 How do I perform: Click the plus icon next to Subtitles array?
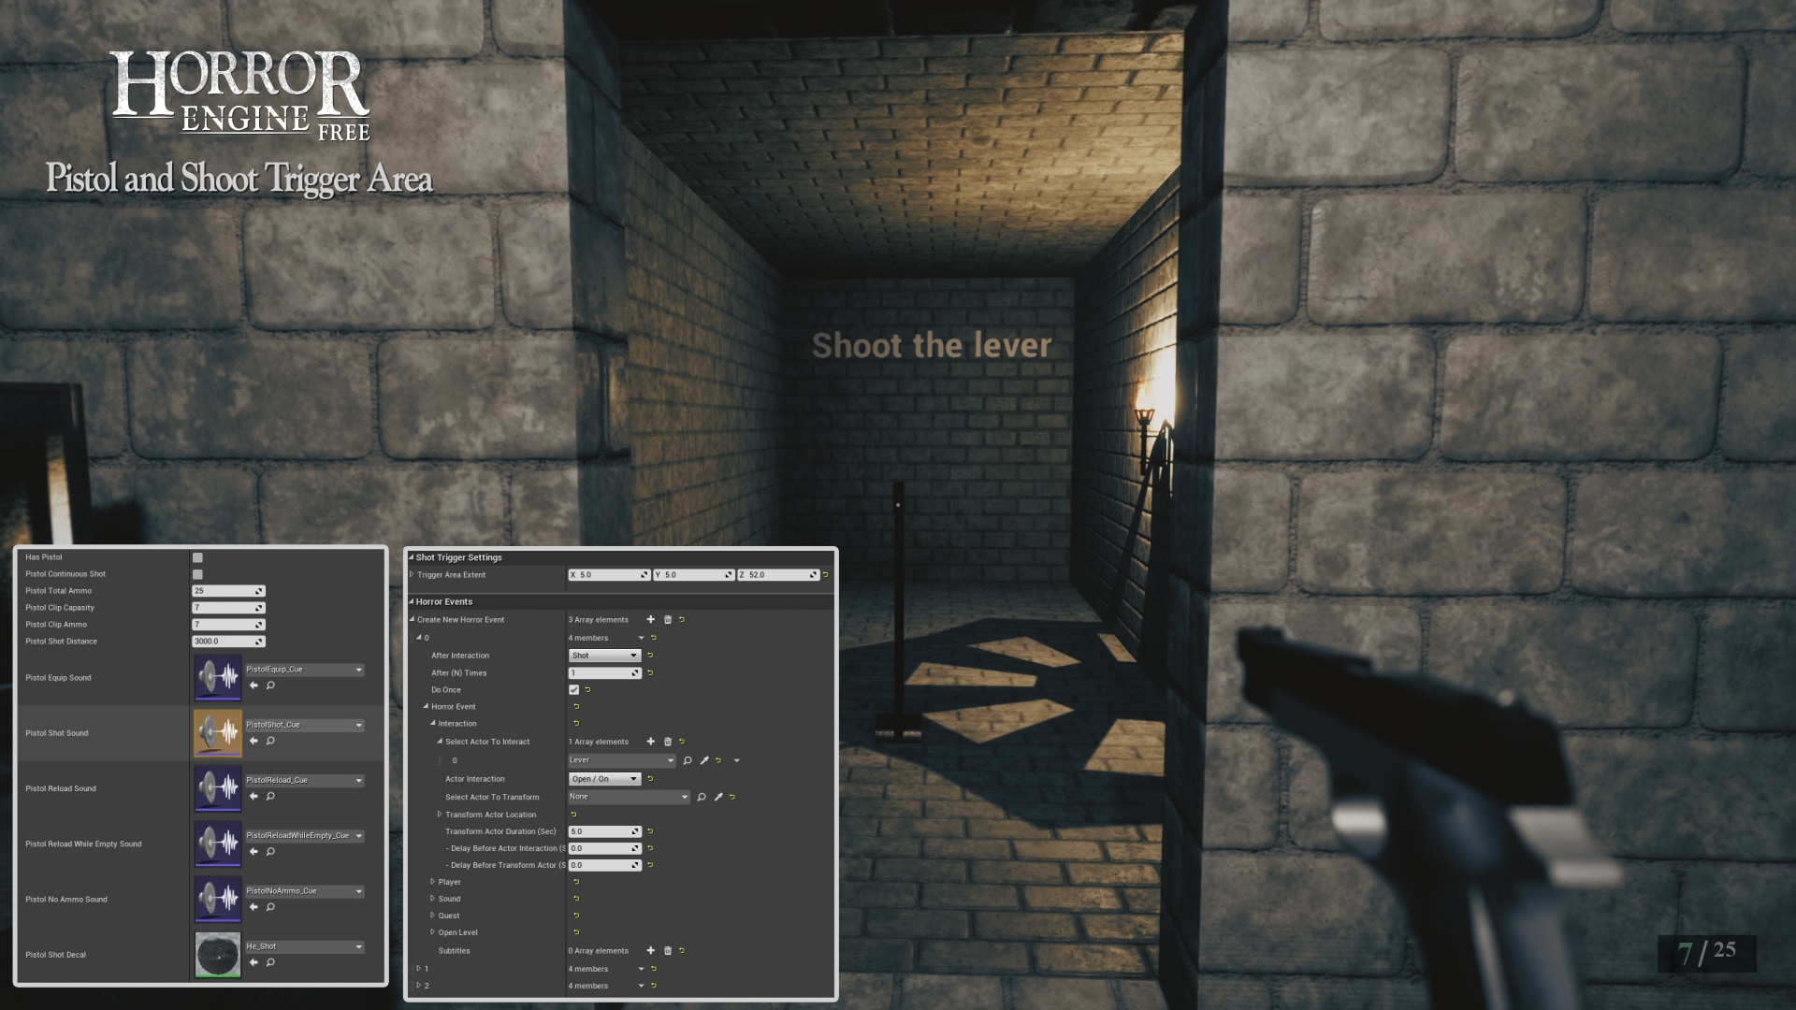click(x=651, y=950)
